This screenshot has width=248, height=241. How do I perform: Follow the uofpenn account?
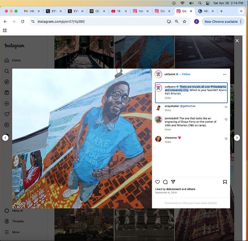(x=186, y=74)
